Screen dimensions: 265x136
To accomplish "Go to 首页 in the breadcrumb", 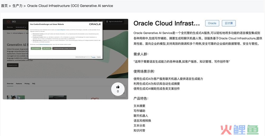I will 4,6.
